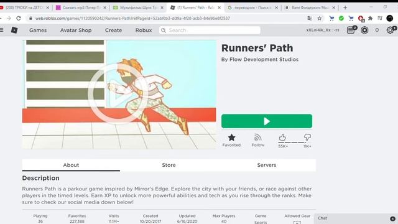Click the Description heading

tap(40, 178)
